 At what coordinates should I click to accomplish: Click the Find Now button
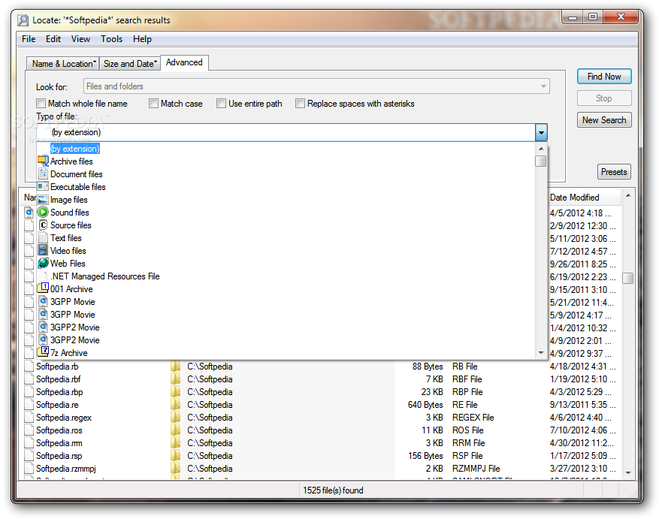coord(604,77)
